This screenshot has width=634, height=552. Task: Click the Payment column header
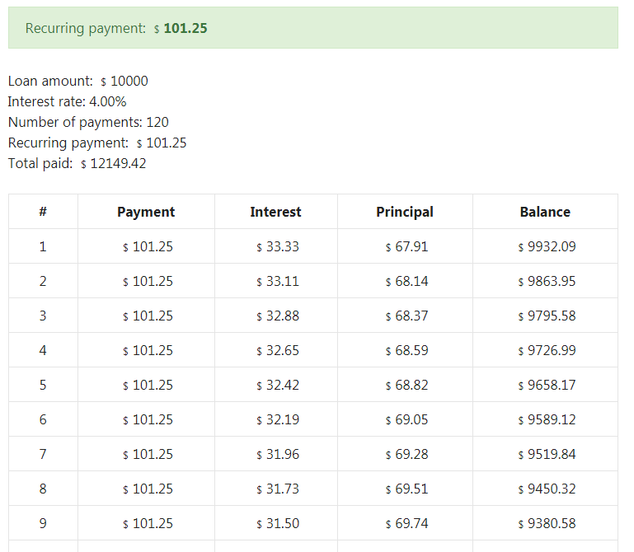tap(146, 213)
